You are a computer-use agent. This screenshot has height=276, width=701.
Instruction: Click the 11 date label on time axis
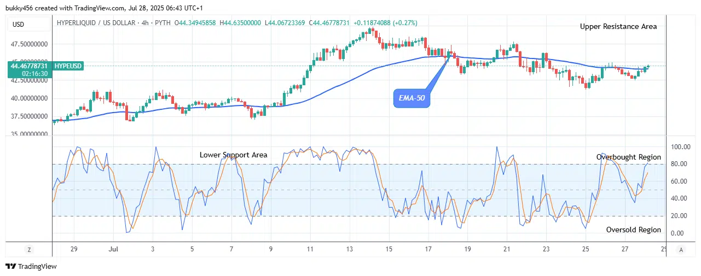click(x=310, y=249)
